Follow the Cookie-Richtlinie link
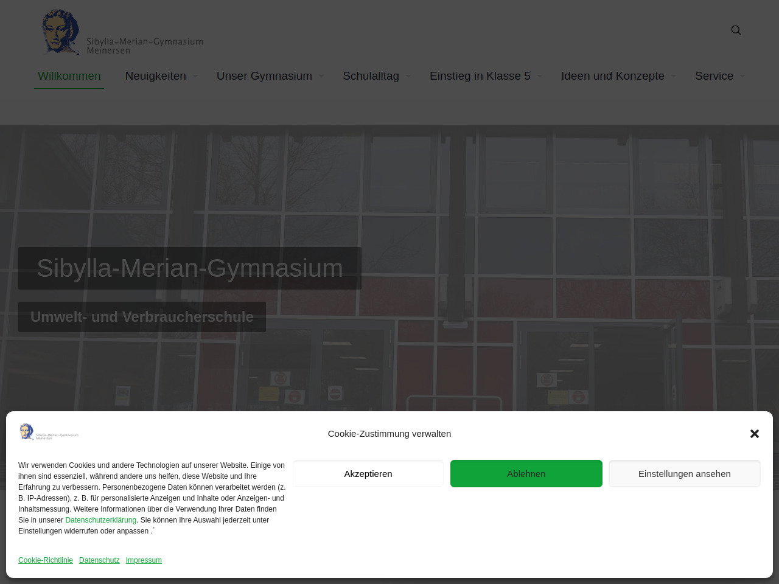The image size is (779, 584). [46, 560]
